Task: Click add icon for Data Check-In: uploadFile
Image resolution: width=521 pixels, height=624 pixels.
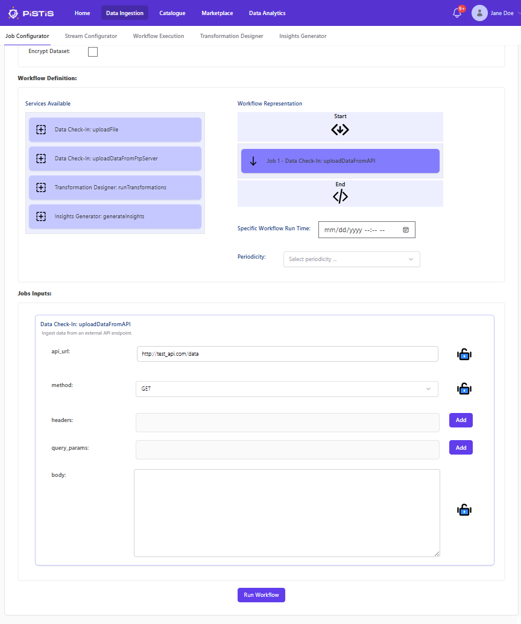Action: pos(41,130)
